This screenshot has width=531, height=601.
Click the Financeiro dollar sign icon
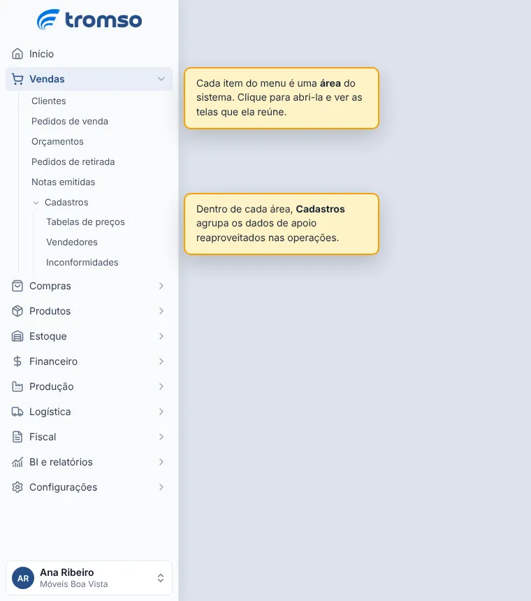click(17, 361)
